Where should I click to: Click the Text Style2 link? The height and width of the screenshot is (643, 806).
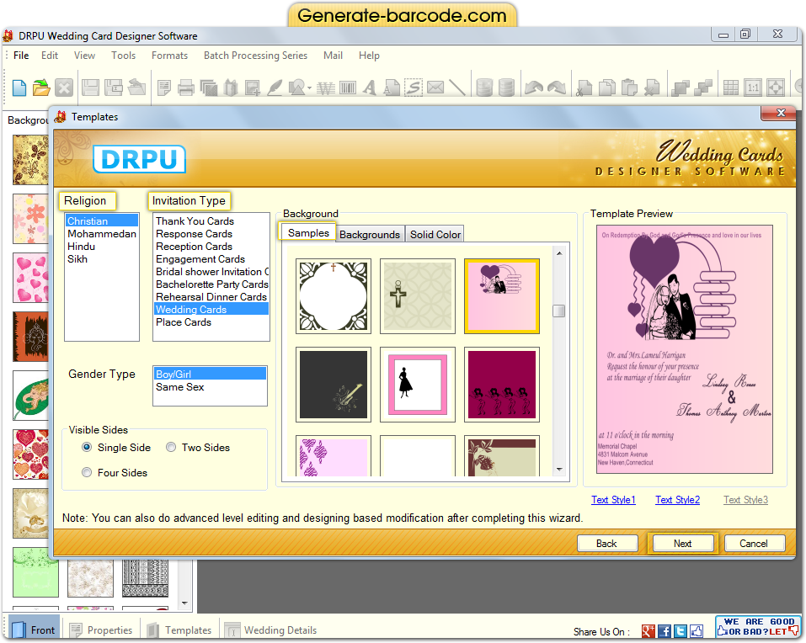[x=677, y=500]
